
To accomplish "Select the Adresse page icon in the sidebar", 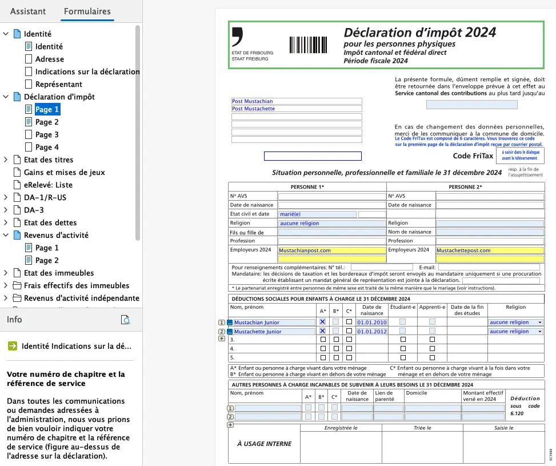I will tap(27, 59).
